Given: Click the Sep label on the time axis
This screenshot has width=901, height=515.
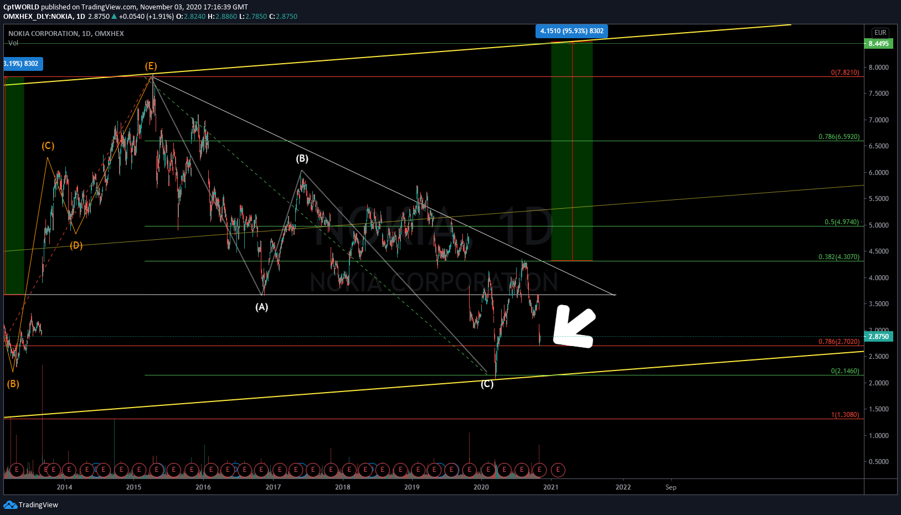Looking at the screenshot, I should click(671, 487).
